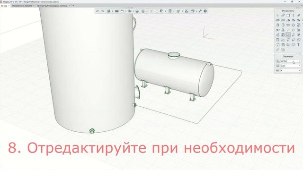Close the 'Обозреватель проекта' tab
Image resolution: width=303 pixels, height=170 pixels.
(x=34, y=6)
